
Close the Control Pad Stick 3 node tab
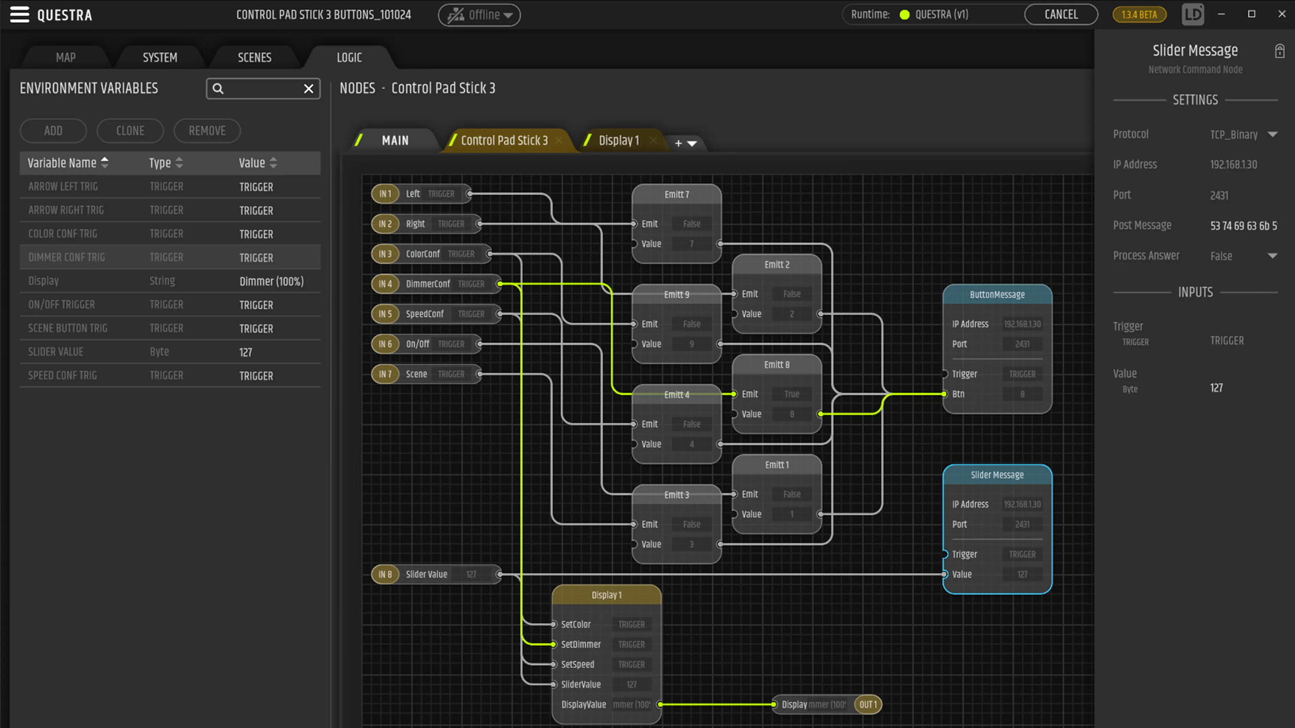point(559,141)
